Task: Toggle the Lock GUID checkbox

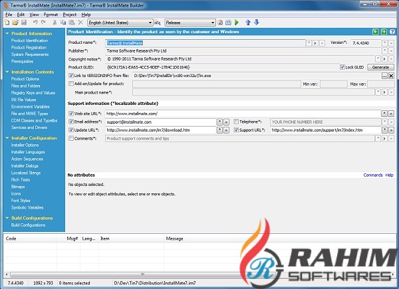Action: point(342,67)
